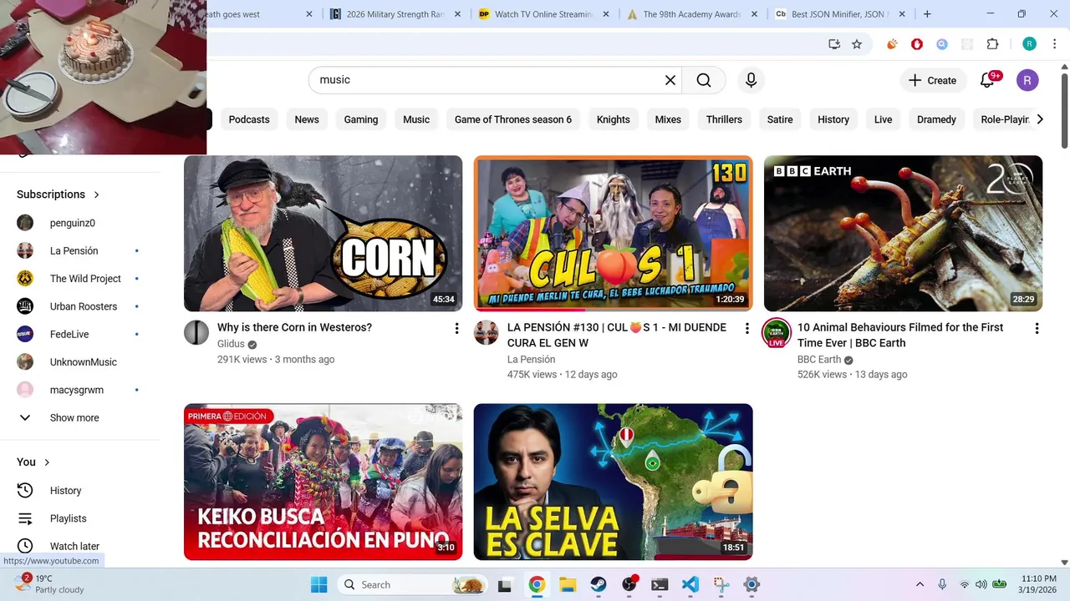Open History clock icon in the sidebar
Viewport: 1070px width, 601px height.
pyautogui.click(x=25, y=491)
